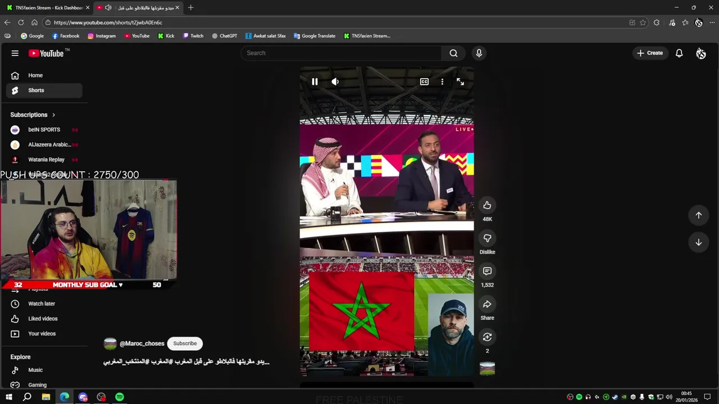Open Gaming under Explore

coord(44,385)
